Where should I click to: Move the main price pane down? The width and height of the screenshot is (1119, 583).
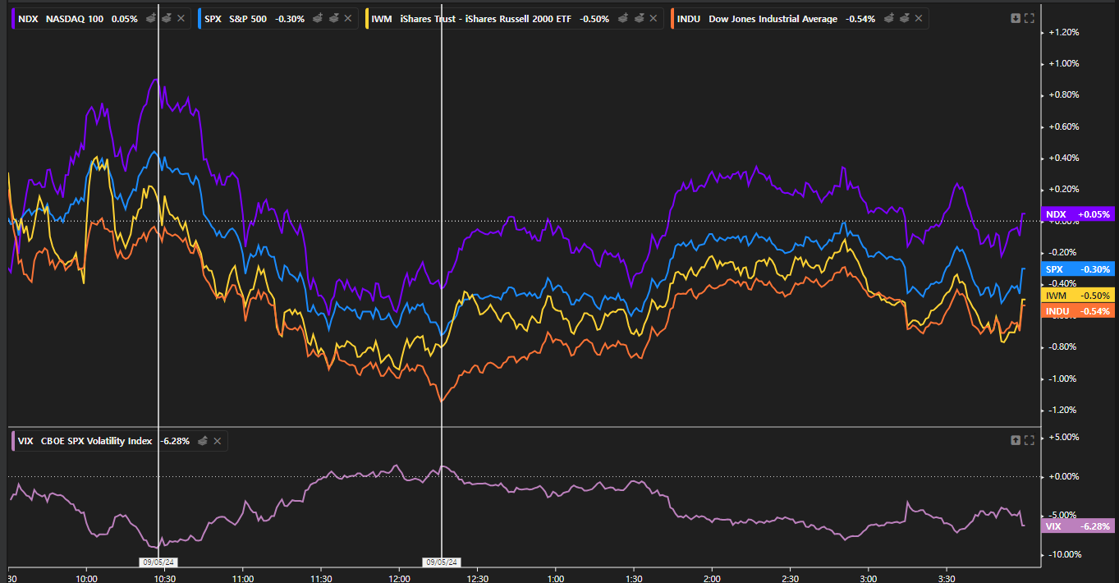[x=1016, y=18]
